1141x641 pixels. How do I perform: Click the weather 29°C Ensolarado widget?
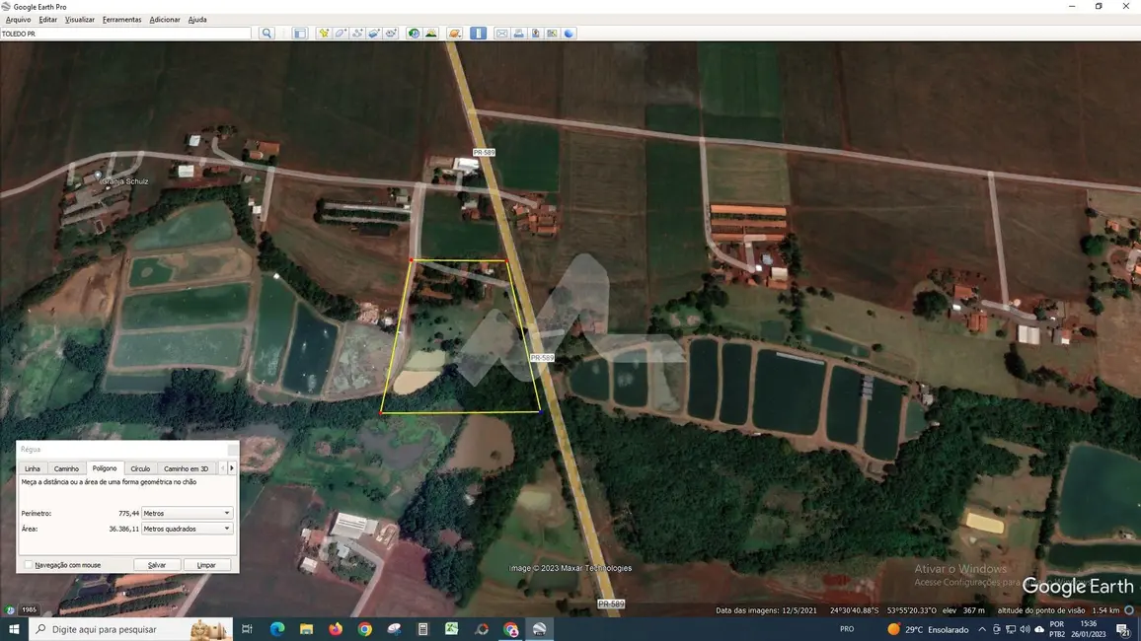[x=928, y=629]
